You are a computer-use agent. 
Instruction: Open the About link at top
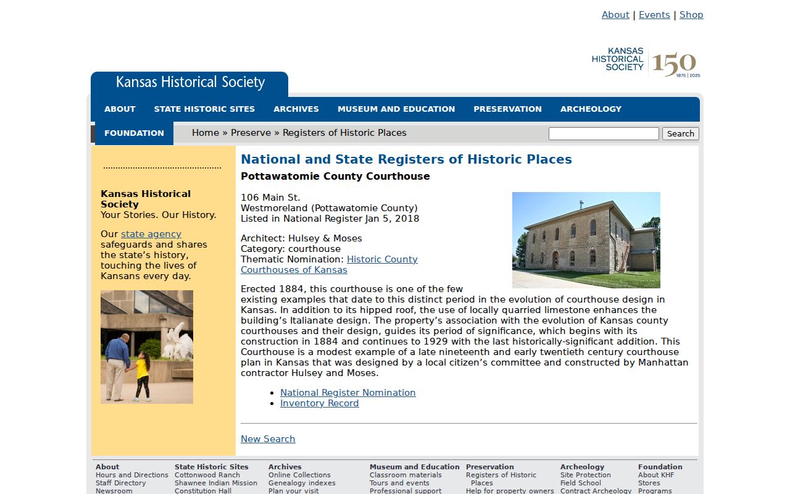coord(615,15)
